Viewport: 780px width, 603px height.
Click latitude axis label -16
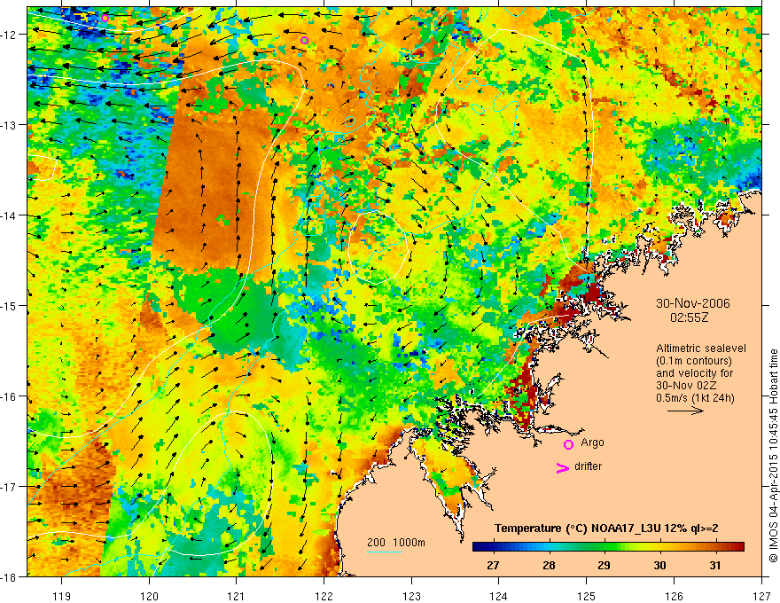point(9,396)
